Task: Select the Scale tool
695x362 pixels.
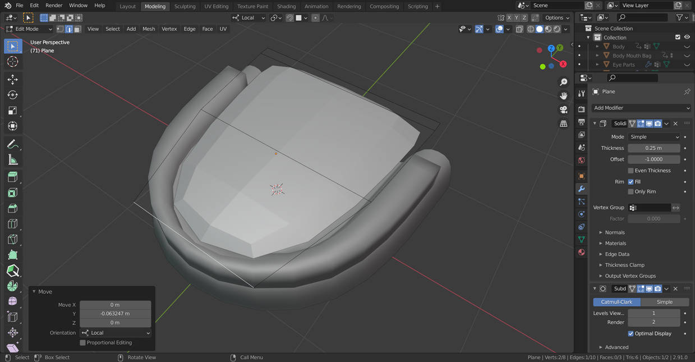Action: [x=12, y=111]
